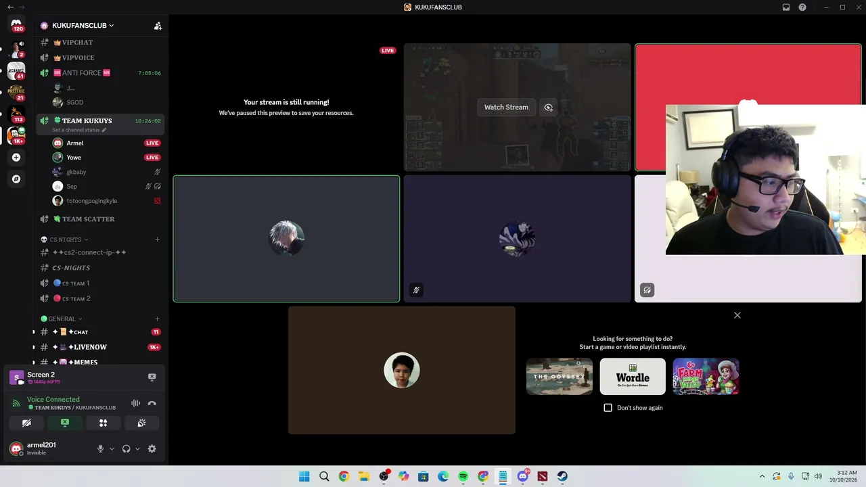
Task: Pop out the stream next to Watch Stream
Action: click(x=549, y=108)
